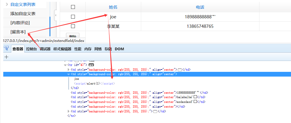Check the box for the 李某某 row
The height and width of the screenshot is (123, 291).
[73, 26]
